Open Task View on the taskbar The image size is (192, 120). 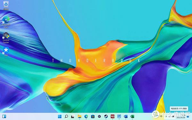73,116
